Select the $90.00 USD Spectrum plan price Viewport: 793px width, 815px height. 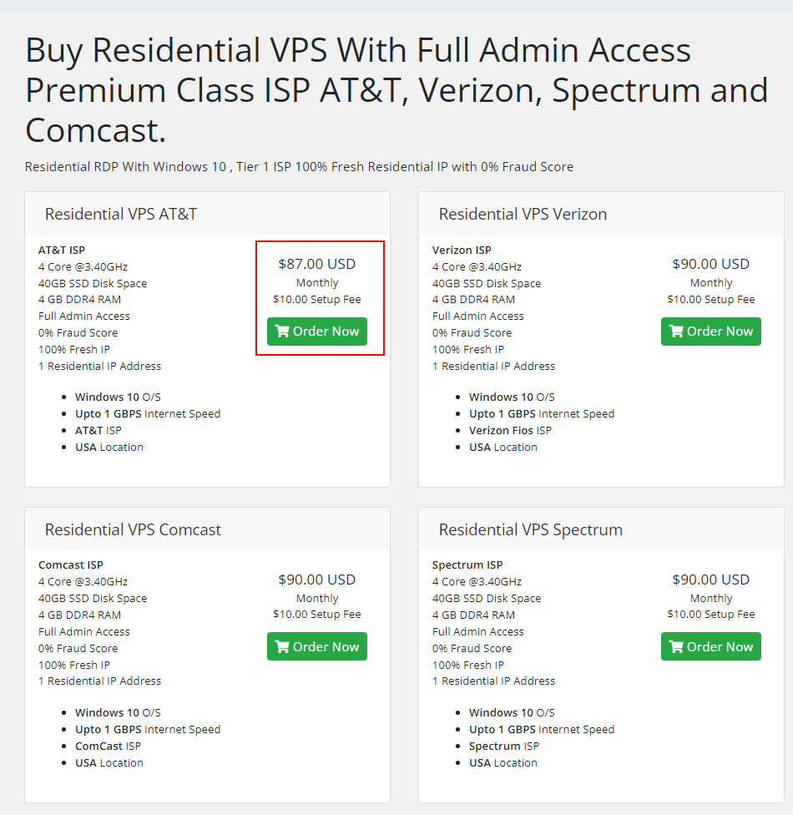coord(711,580)
